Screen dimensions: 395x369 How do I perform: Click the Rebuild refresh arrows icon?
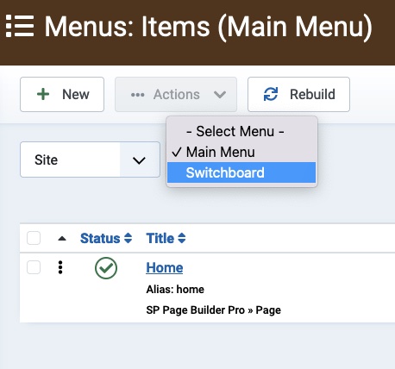click(271, 94)
